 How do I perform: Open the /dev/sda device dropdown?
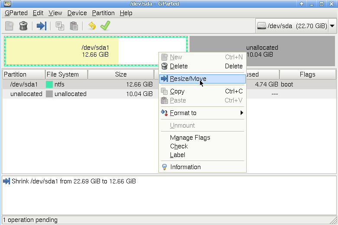click(332, 26)
